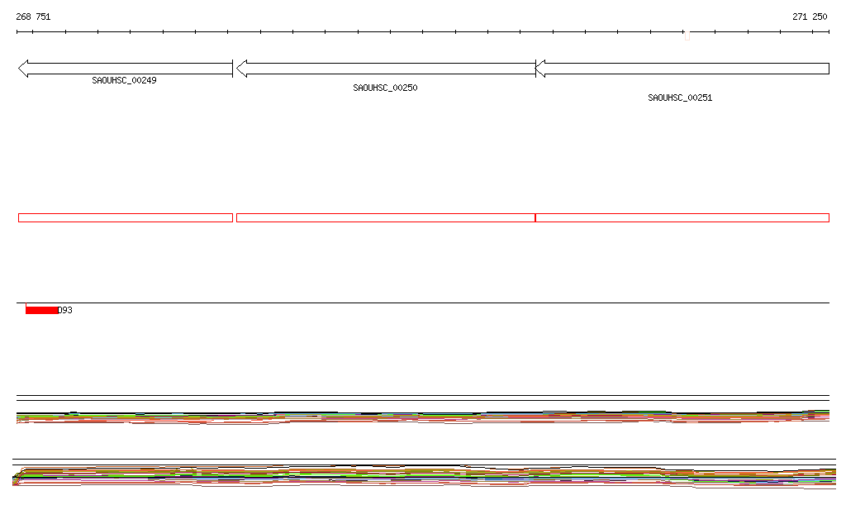Click the SAOUHSC_00249 gene arrow
The width and height of the screenshot is (846, 505).
[x=126, y=69]
